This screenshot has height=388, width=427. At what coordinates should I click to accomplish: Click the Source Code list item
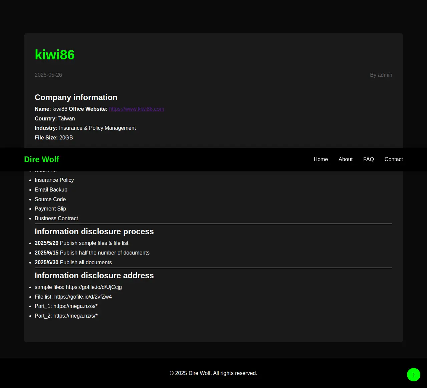point(50,200)
